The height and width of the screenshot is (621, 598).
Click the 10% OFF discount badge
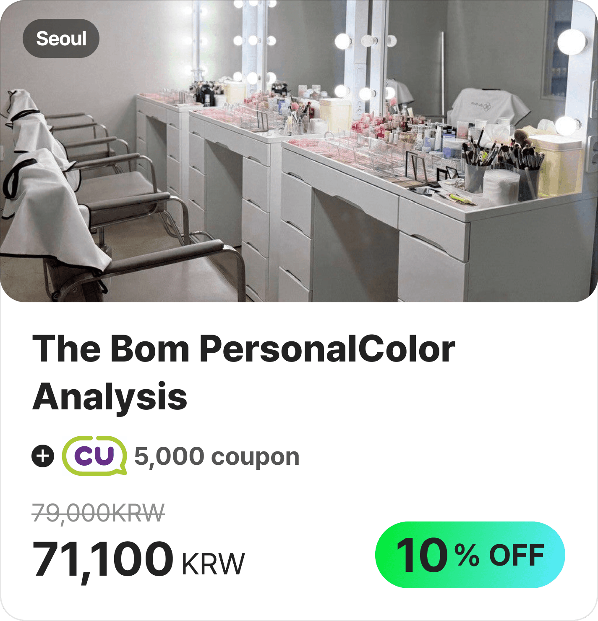(x=470, y=555)
